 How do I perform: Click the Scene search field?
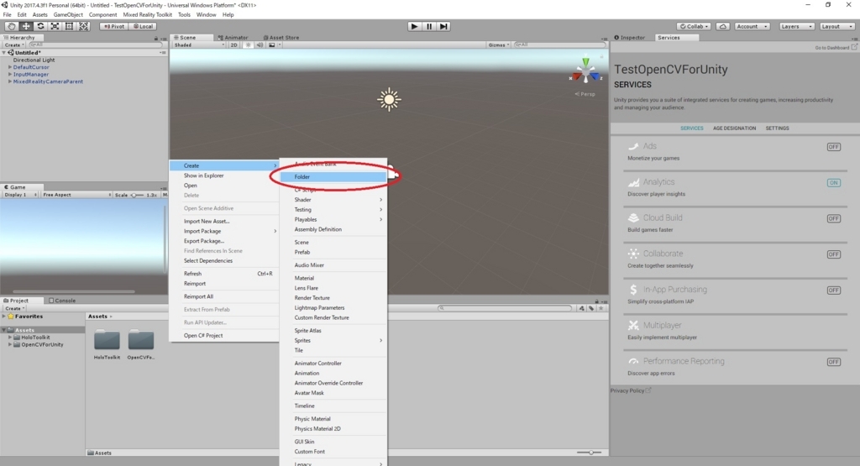pos(558,45)
